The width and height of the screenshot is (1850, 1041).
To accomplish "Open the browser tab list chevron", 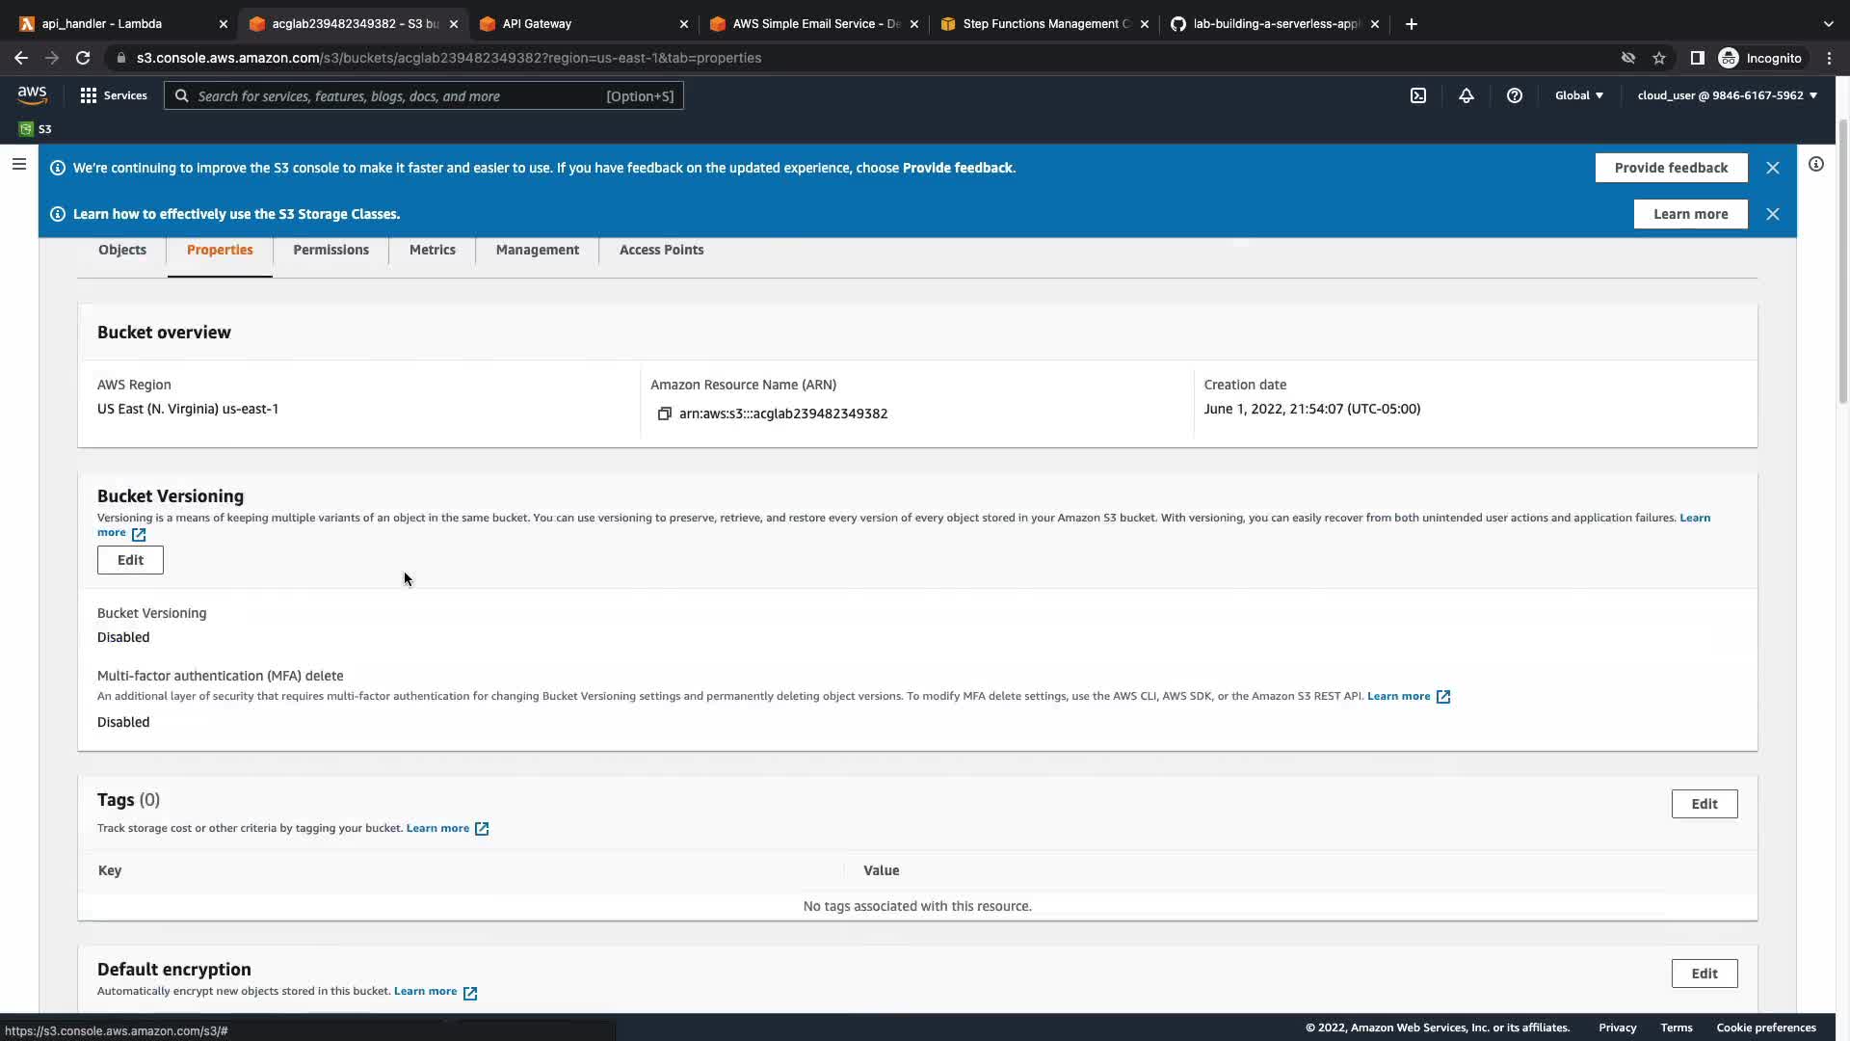I will click(1828, 23).
